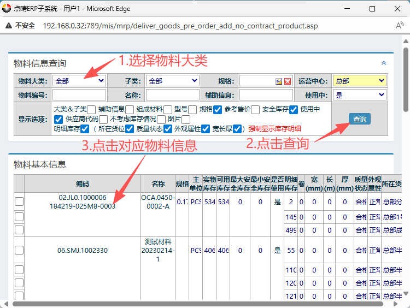The image size is (410, 308).
Task: Collapse the 物料信息查询 panel with the chevron
Action: click(384, 63)
